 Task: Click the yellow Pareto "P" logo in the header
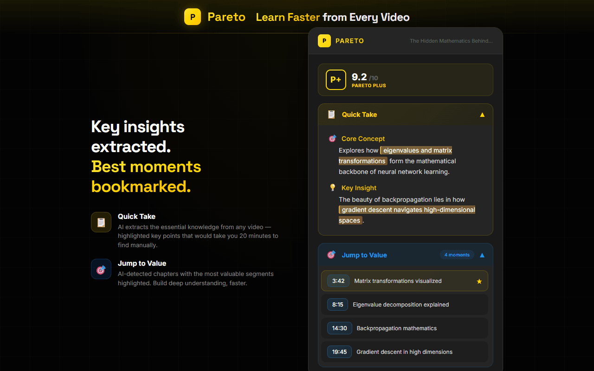pos(193,17)
